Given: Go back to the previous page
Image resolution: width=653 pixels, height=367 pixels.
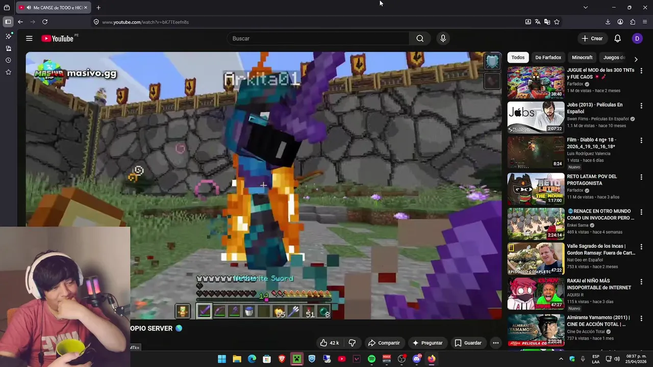Looking at the screenshot, I should [x=20, y=22].
